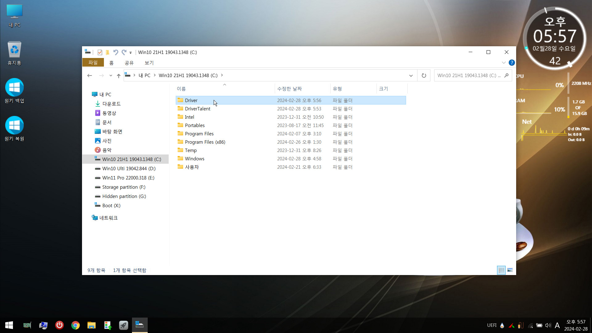Launch 원키 복원 desktop shortcut
The height and width of the screenshot is (333, 592).
click(x=14, y=129)
